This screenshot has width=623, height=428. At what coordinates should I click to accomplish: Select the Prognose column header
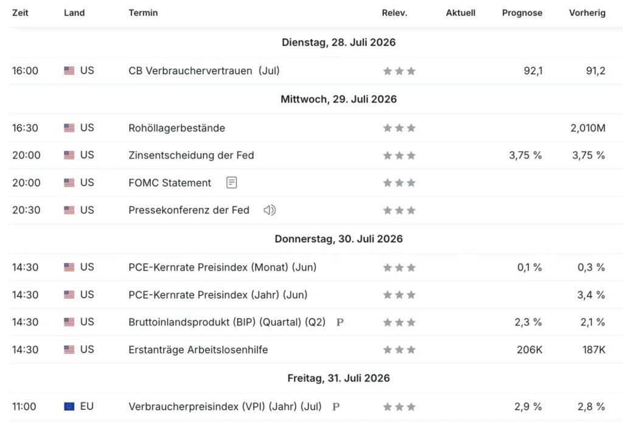click(522, 13)
